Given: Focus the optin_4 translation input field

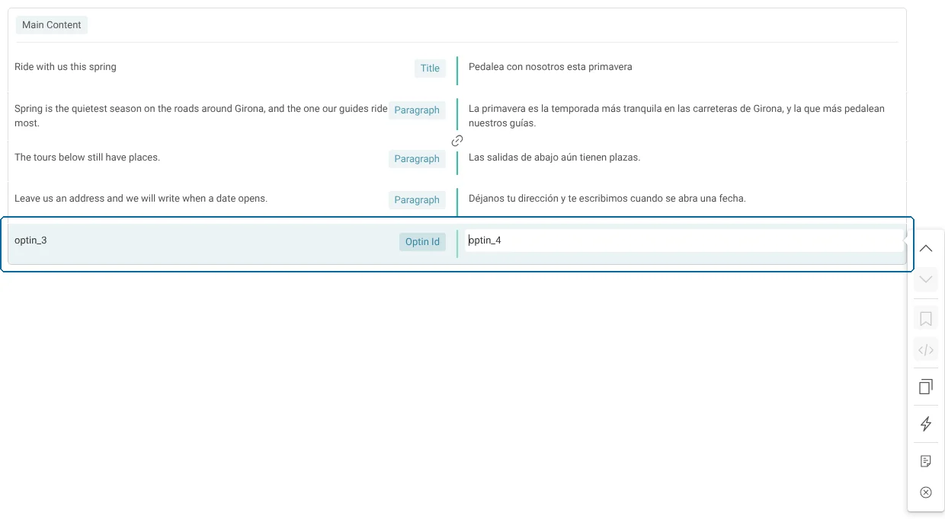Looking at the screenshot, I should 684,240.
